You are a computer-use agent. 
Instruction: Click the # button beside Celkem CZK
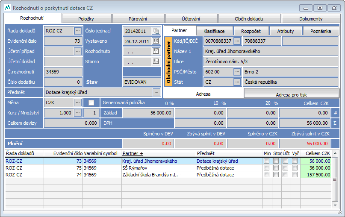pos(336,113)
